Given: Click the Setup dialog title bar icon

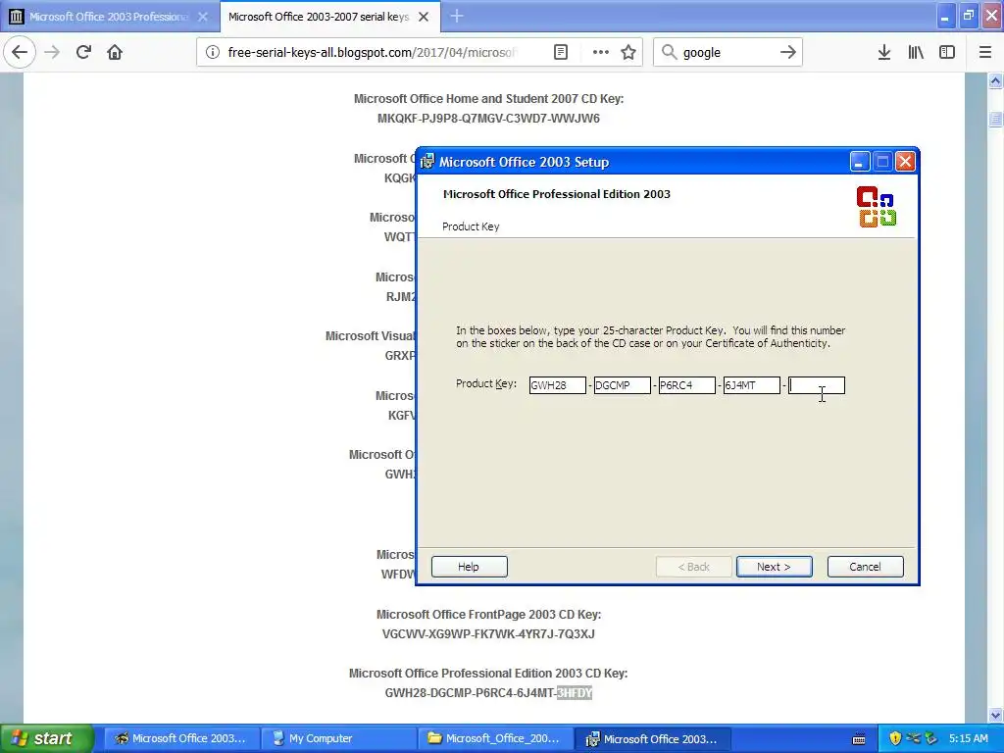Looking at the screenshot, I should (427, 162).
